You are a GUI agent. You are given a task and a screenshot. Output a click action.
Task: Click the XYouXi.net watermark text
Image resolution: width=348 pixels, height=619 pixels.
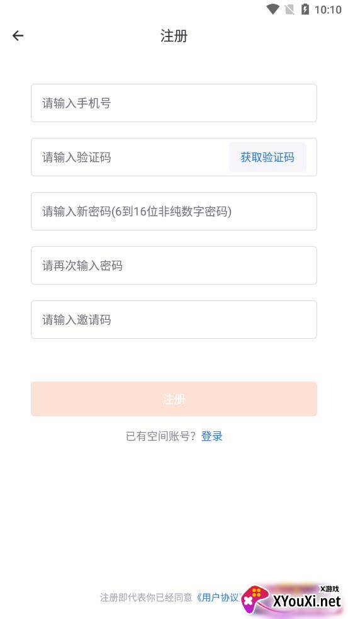click(x=306, y=601)
